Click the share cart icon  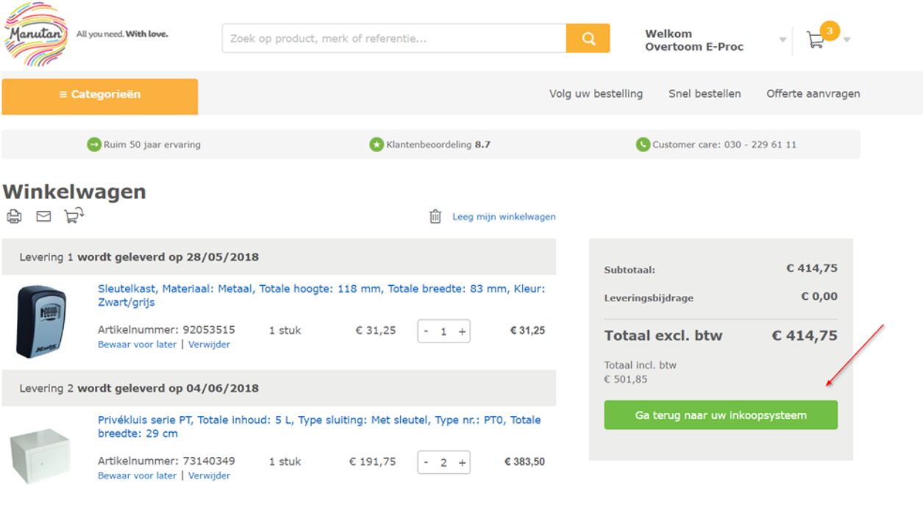(74, 215)
